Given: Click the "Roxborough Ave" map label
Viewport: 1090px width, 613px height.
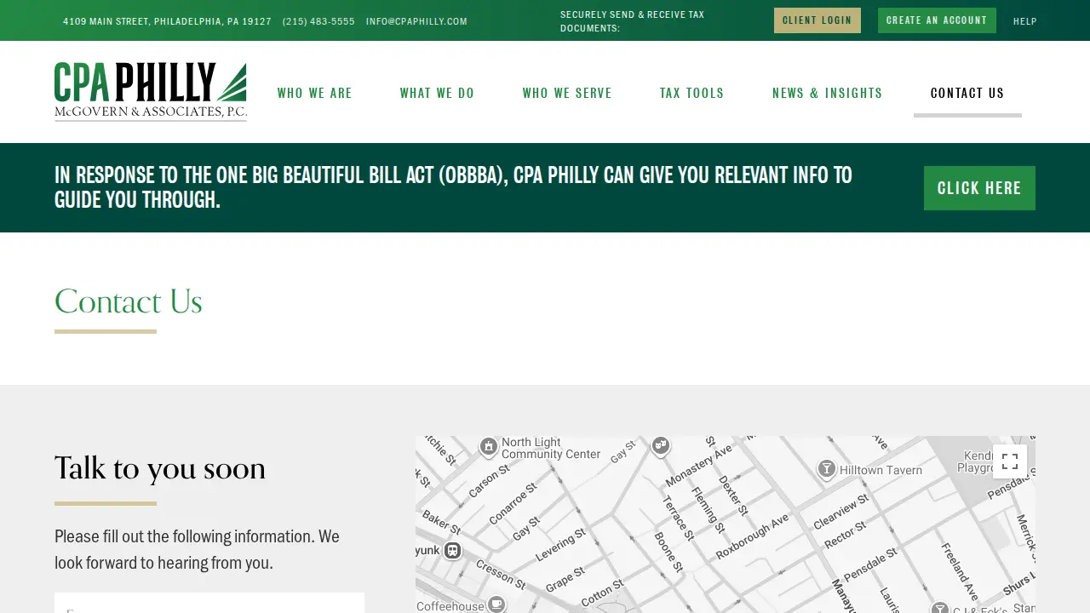Looking at the screenshot, I should 753,537.
